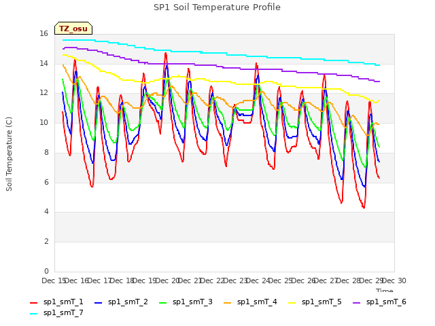The width and height of the screenshot is (435, 326).
Task: Click the 16 y-axis tick label
Action: (43, 34)
